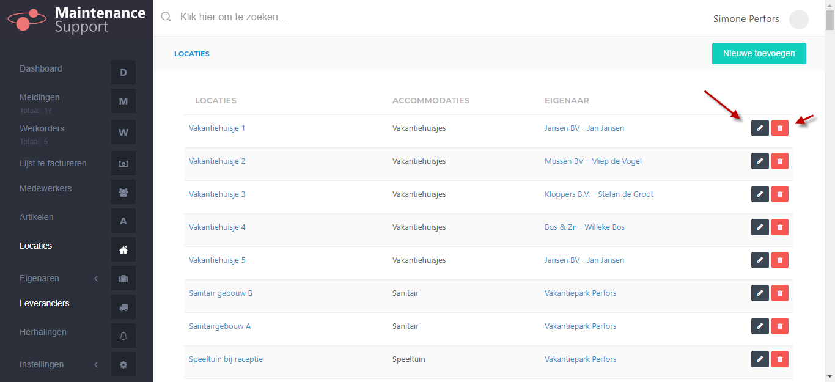Edit Vakantiehuisje 3 with pencil icon
Viewport: 835px width, 382px height.
[x=760, y=194]
